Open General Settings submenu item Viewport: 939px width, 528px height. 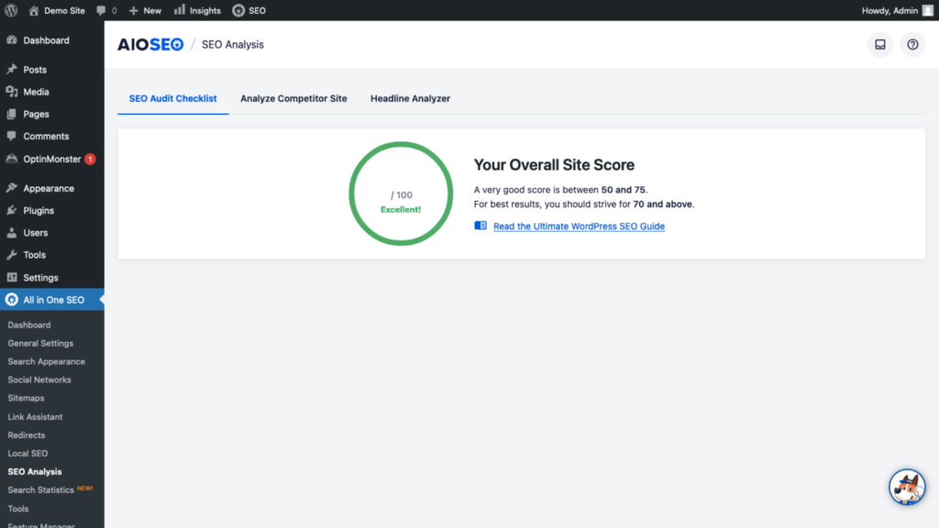coord(40,343)
